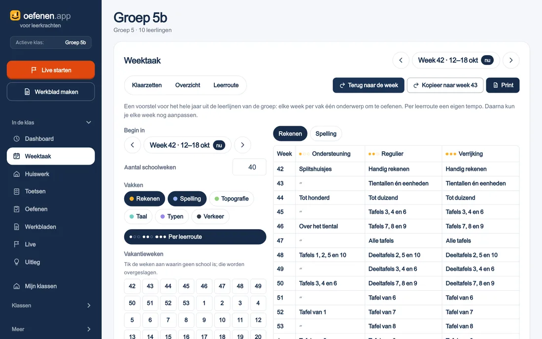Click Ondersteuning Tot honderd in week 44
This screenshot has height=339, width=542.
[x=330, y=198]
